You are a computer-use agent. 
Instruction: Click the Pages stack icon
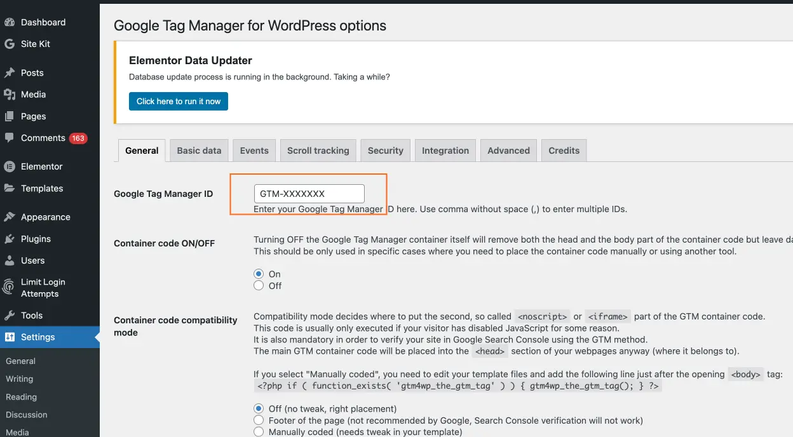click(x=10, y=116)
